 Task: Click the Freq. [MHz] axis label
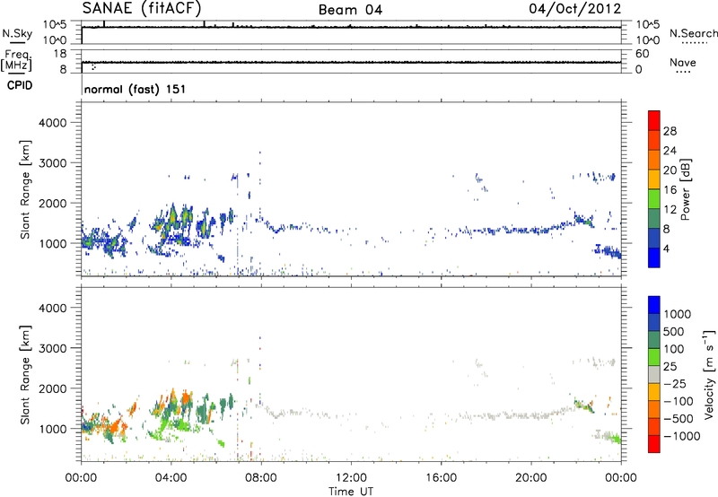[x=16, y=61]
